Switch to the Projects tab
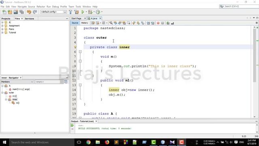 (6, 19)
